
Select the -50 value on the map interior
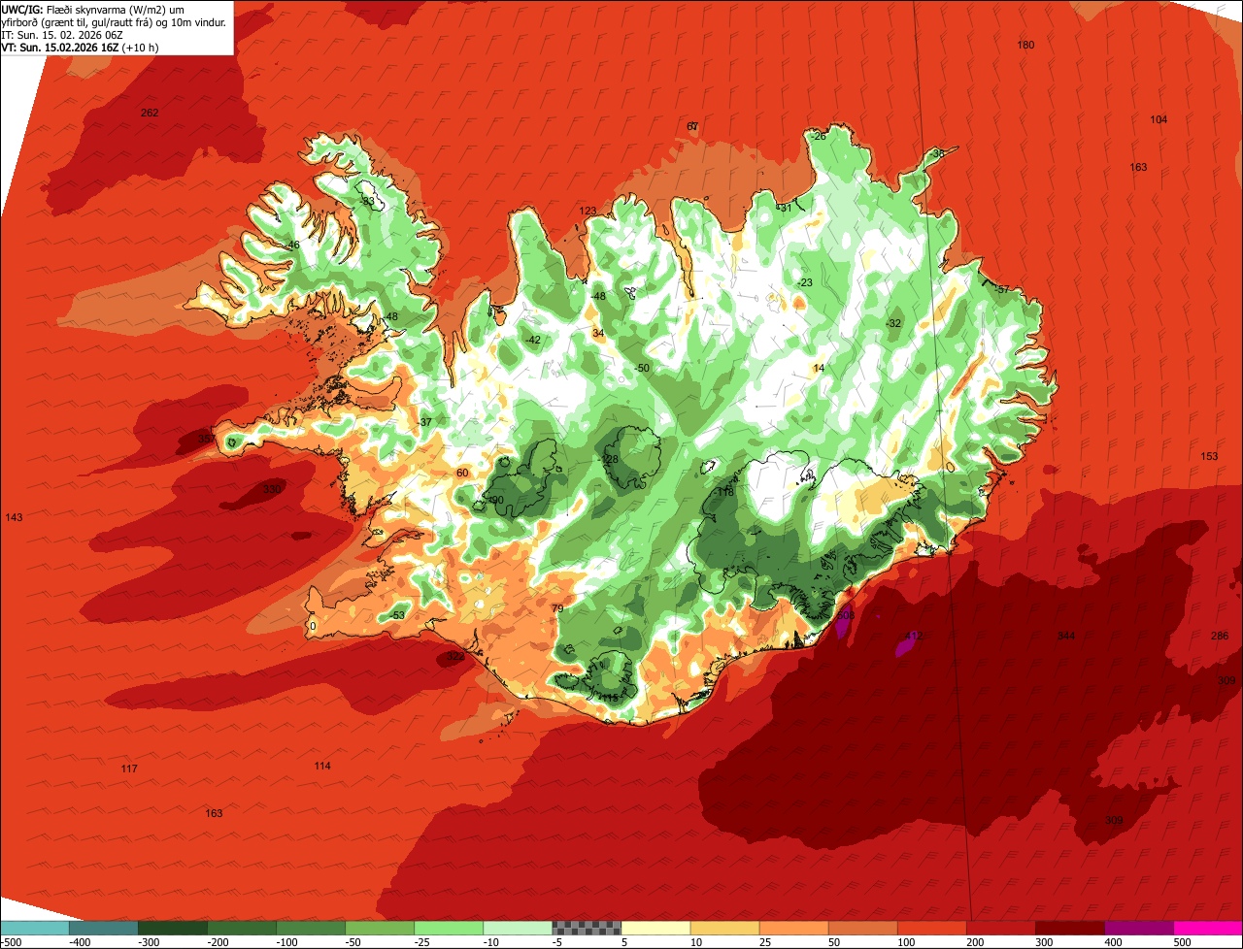(641, 368)
